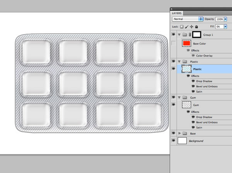
Task: Click the Group 1 folder icon
Action: [184, 35]
